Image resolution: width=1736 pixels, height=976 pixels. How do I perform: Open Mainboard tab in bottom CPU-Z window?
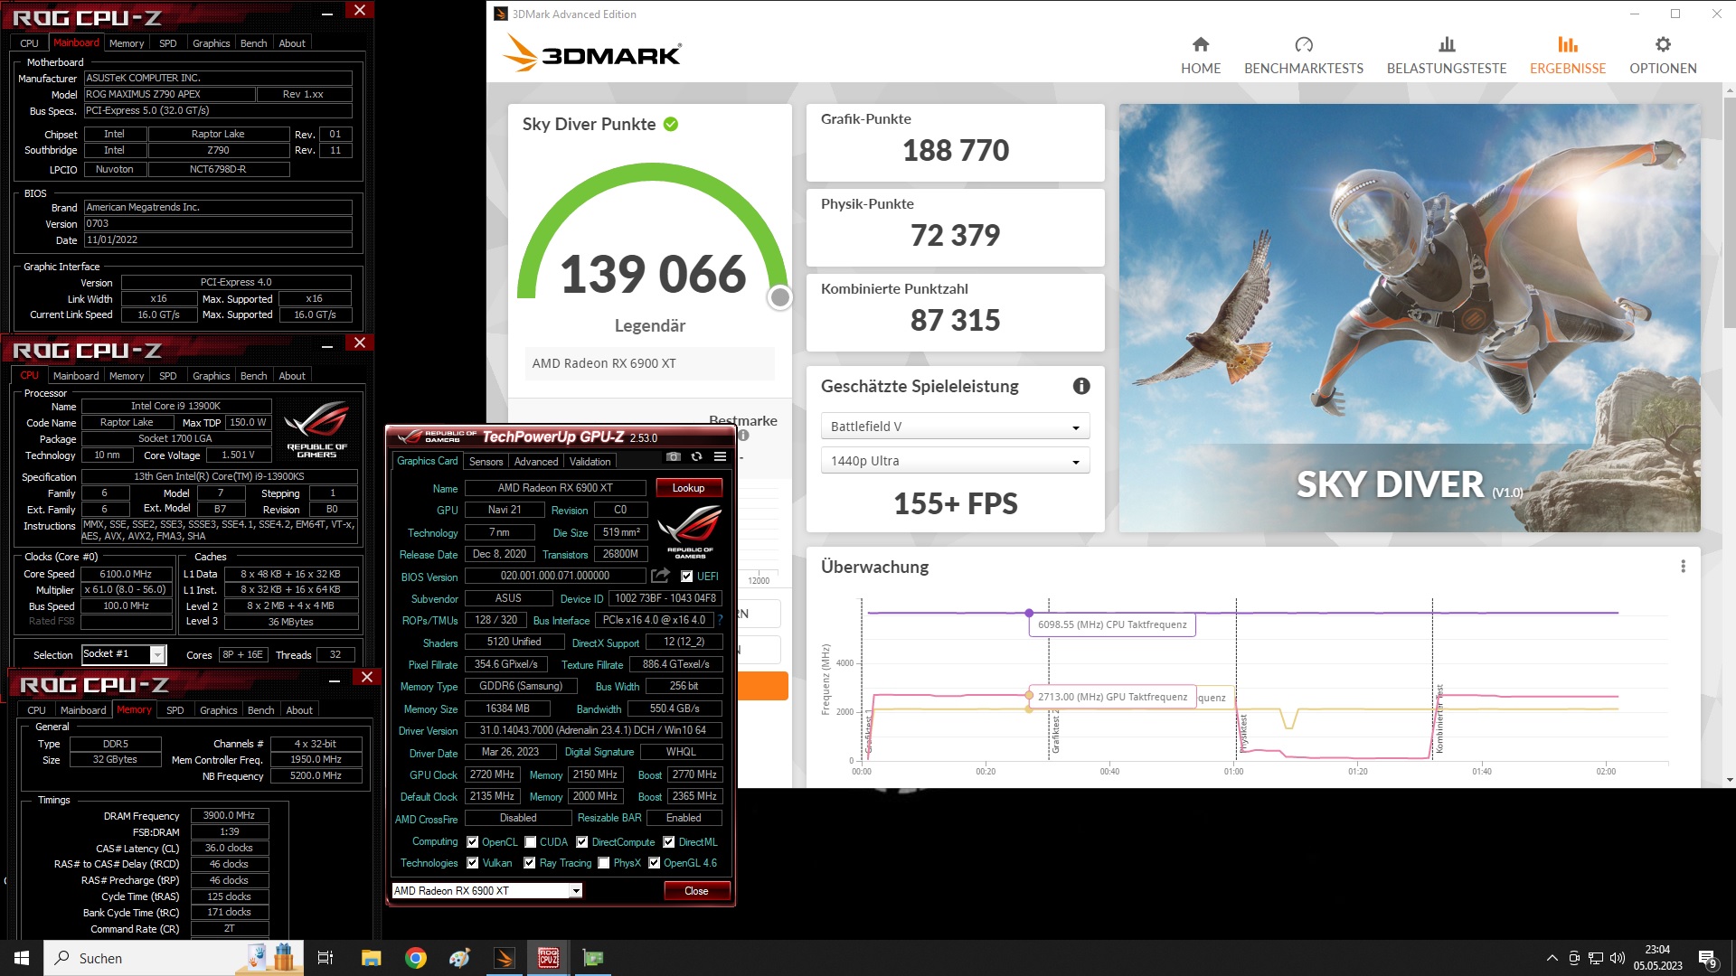pos(83,710)
